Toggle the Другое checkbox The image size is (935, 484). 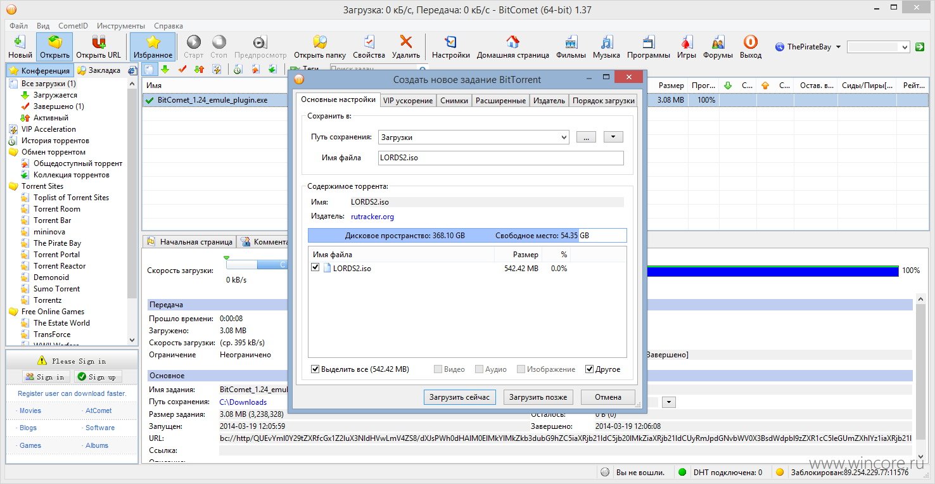click(590, 369)
